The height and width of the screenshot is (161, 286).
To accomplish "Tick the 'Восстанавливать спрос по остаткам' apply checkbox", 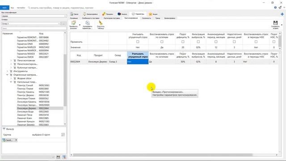I will tap(162, 42).
